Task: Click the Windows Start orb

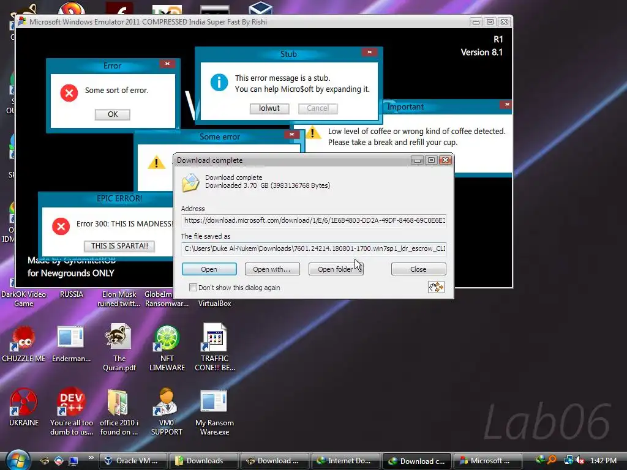Action: [x=18, y=460]
